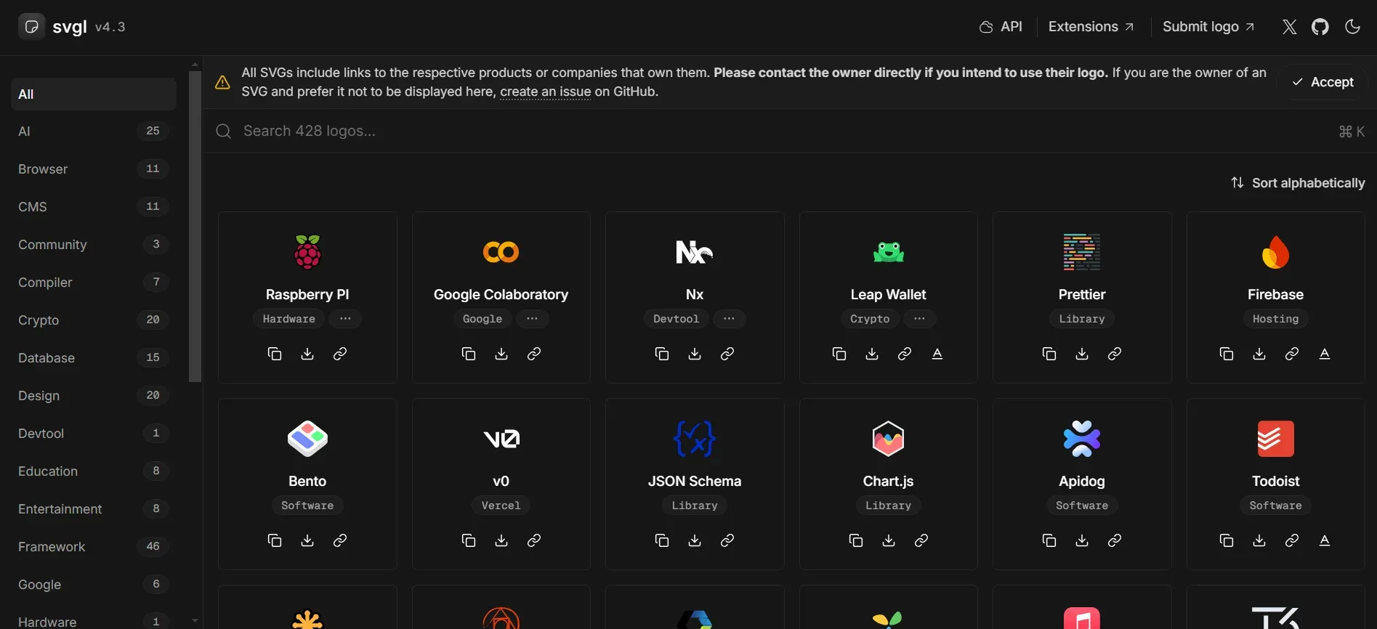Viewport: 1377px width, 629px height.
Task: Download the Raspberry PI logo
Action: 307,354
